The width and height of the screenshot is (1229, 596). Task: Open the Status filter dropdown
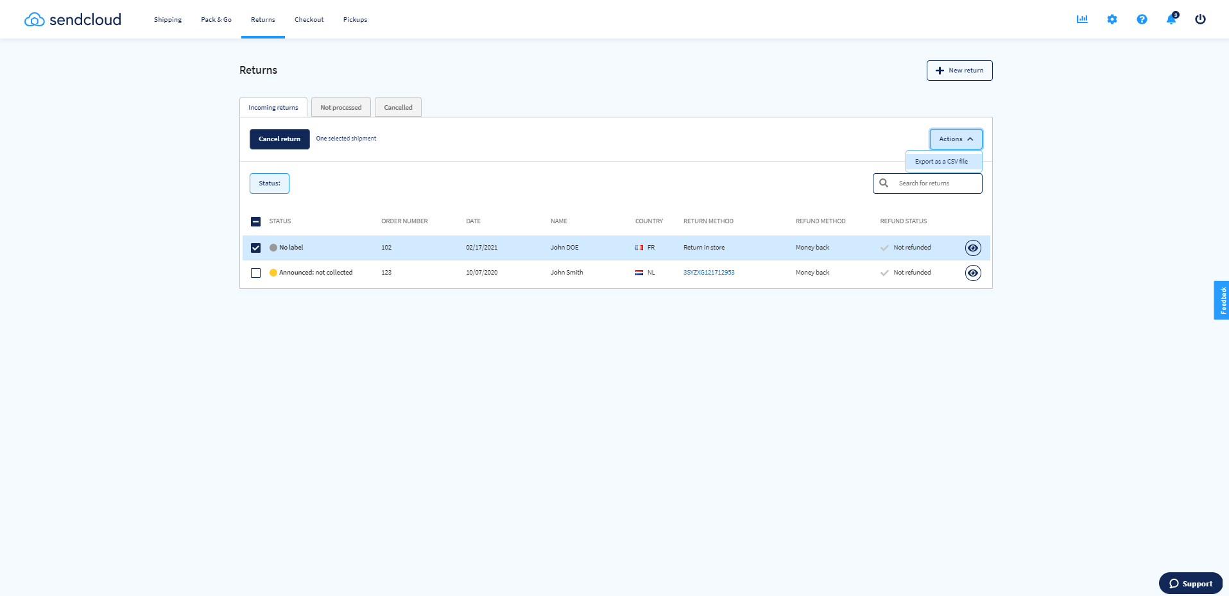tap(270, 183)
